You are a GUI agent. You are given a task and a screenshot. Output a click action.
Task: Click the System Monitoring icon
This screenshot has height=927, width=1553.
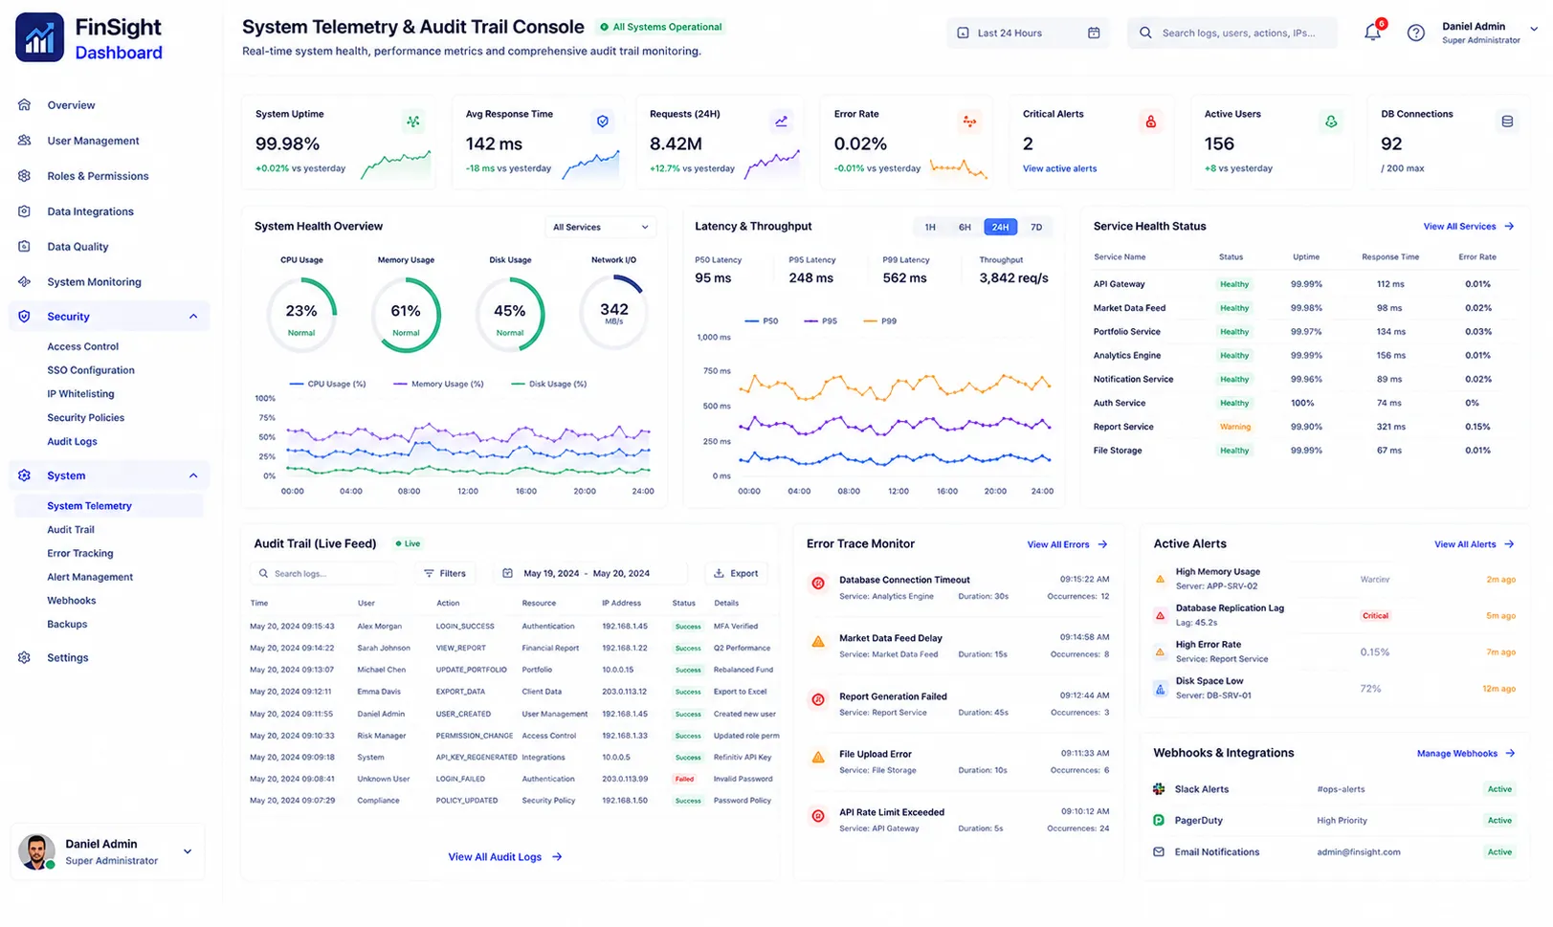click(25, 282)
